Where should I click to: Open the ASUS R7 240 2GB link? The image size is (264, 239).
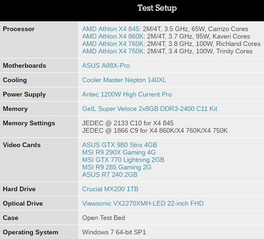click(x=110, y=174)
